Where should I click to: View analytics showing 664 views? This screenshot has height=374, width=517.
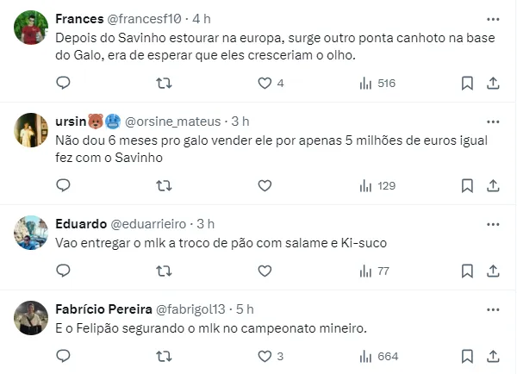click(x=377, y=356)
